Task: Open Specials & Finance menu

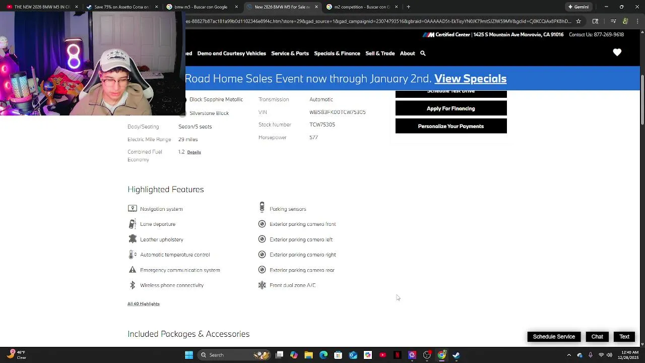Action: pos(337,53)
